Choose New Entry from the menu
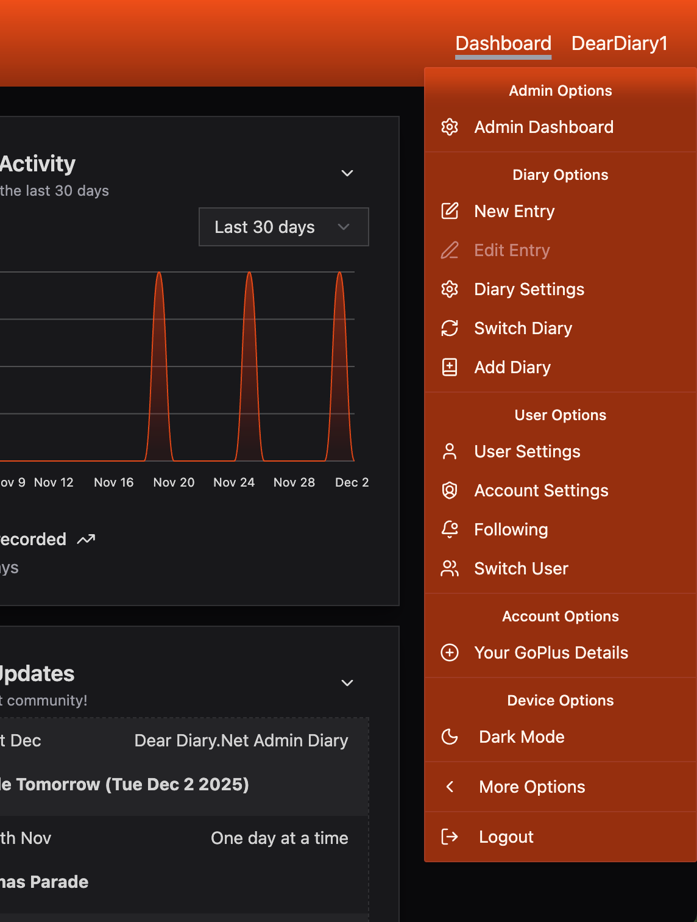697x922 pixels. click(x=561, y=211)
